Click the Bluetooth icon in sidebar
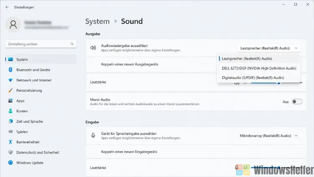 click(x=10, y=70)
